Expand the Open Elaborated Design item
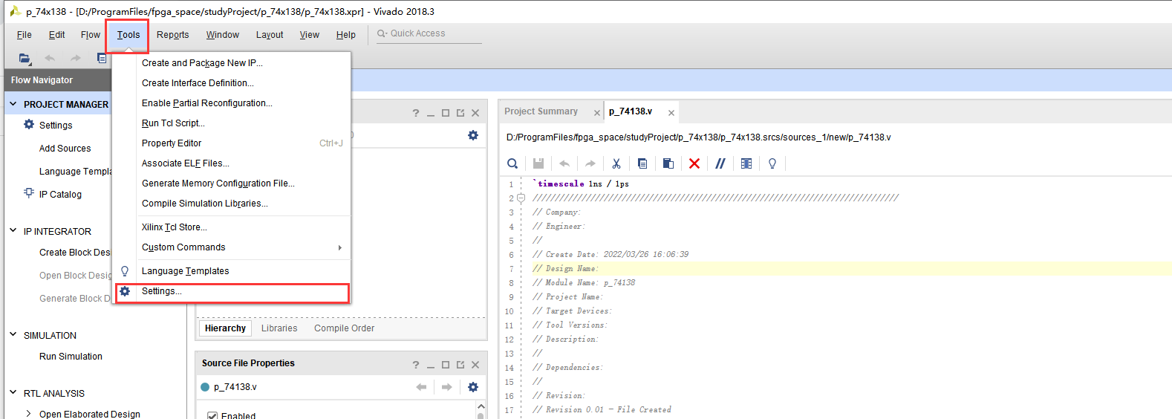The width and height of the screenshot is (1172, 419). 28,414
